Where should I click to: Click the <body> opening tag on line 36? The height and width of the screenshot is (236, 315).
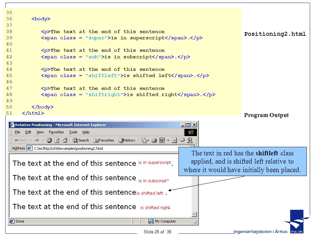tap(41, 19)
